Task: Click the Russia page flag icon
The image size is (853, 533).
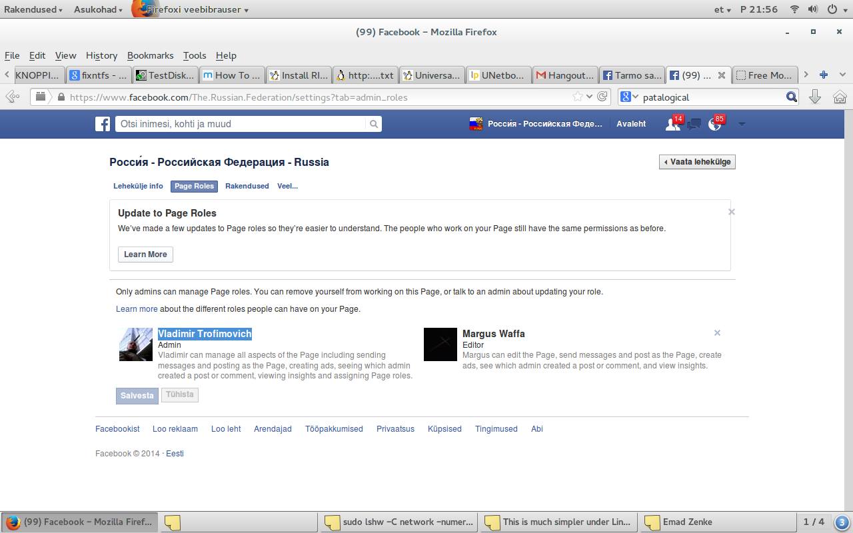Action: [x=476, y=124]
